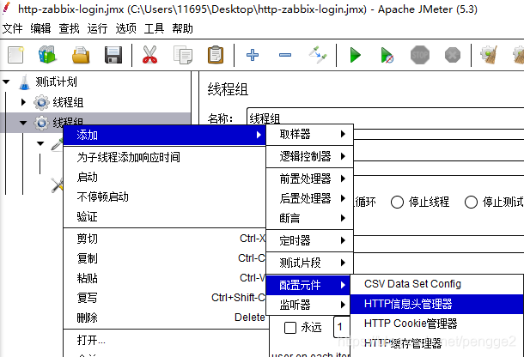Collapse the selected 线程组 node
The image size is (524, 357).
pyautogui.click(x=23, y=123)
